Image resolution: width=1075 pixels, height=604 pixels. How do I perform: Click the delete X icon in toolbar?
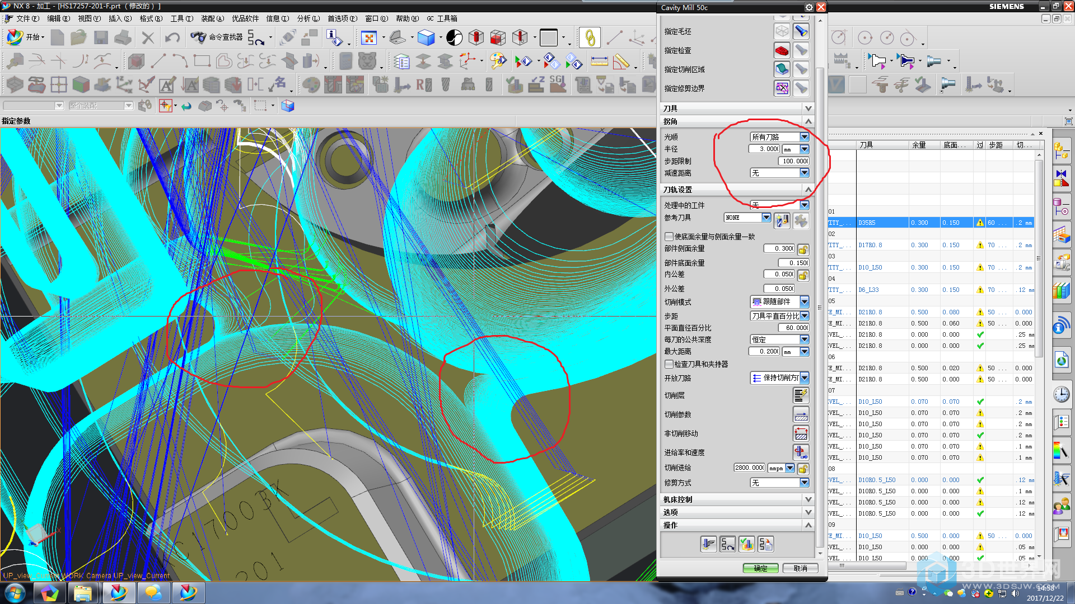[148, 38]
